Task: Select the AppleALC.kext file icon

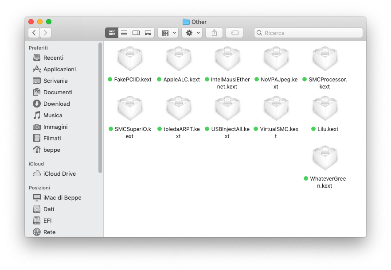Action: coord(179,59)
